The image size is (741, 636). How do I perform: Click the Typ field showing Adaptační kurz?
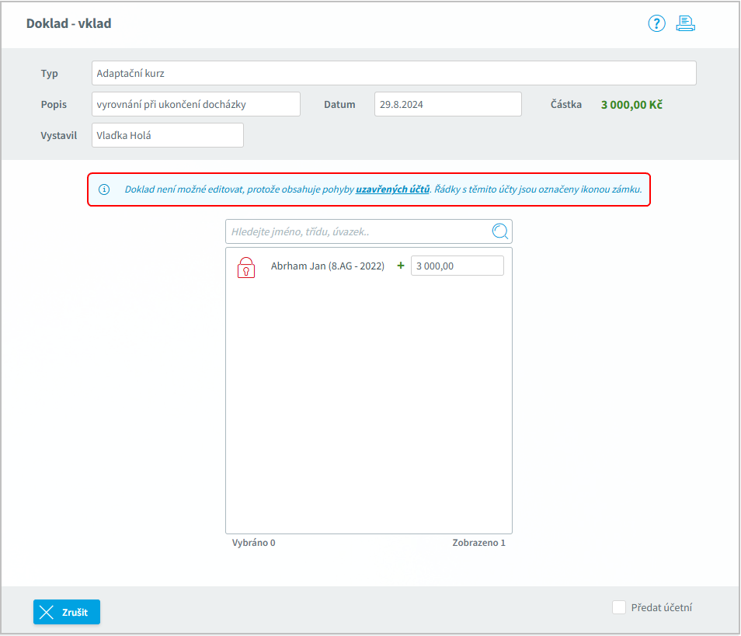[393, 73]
